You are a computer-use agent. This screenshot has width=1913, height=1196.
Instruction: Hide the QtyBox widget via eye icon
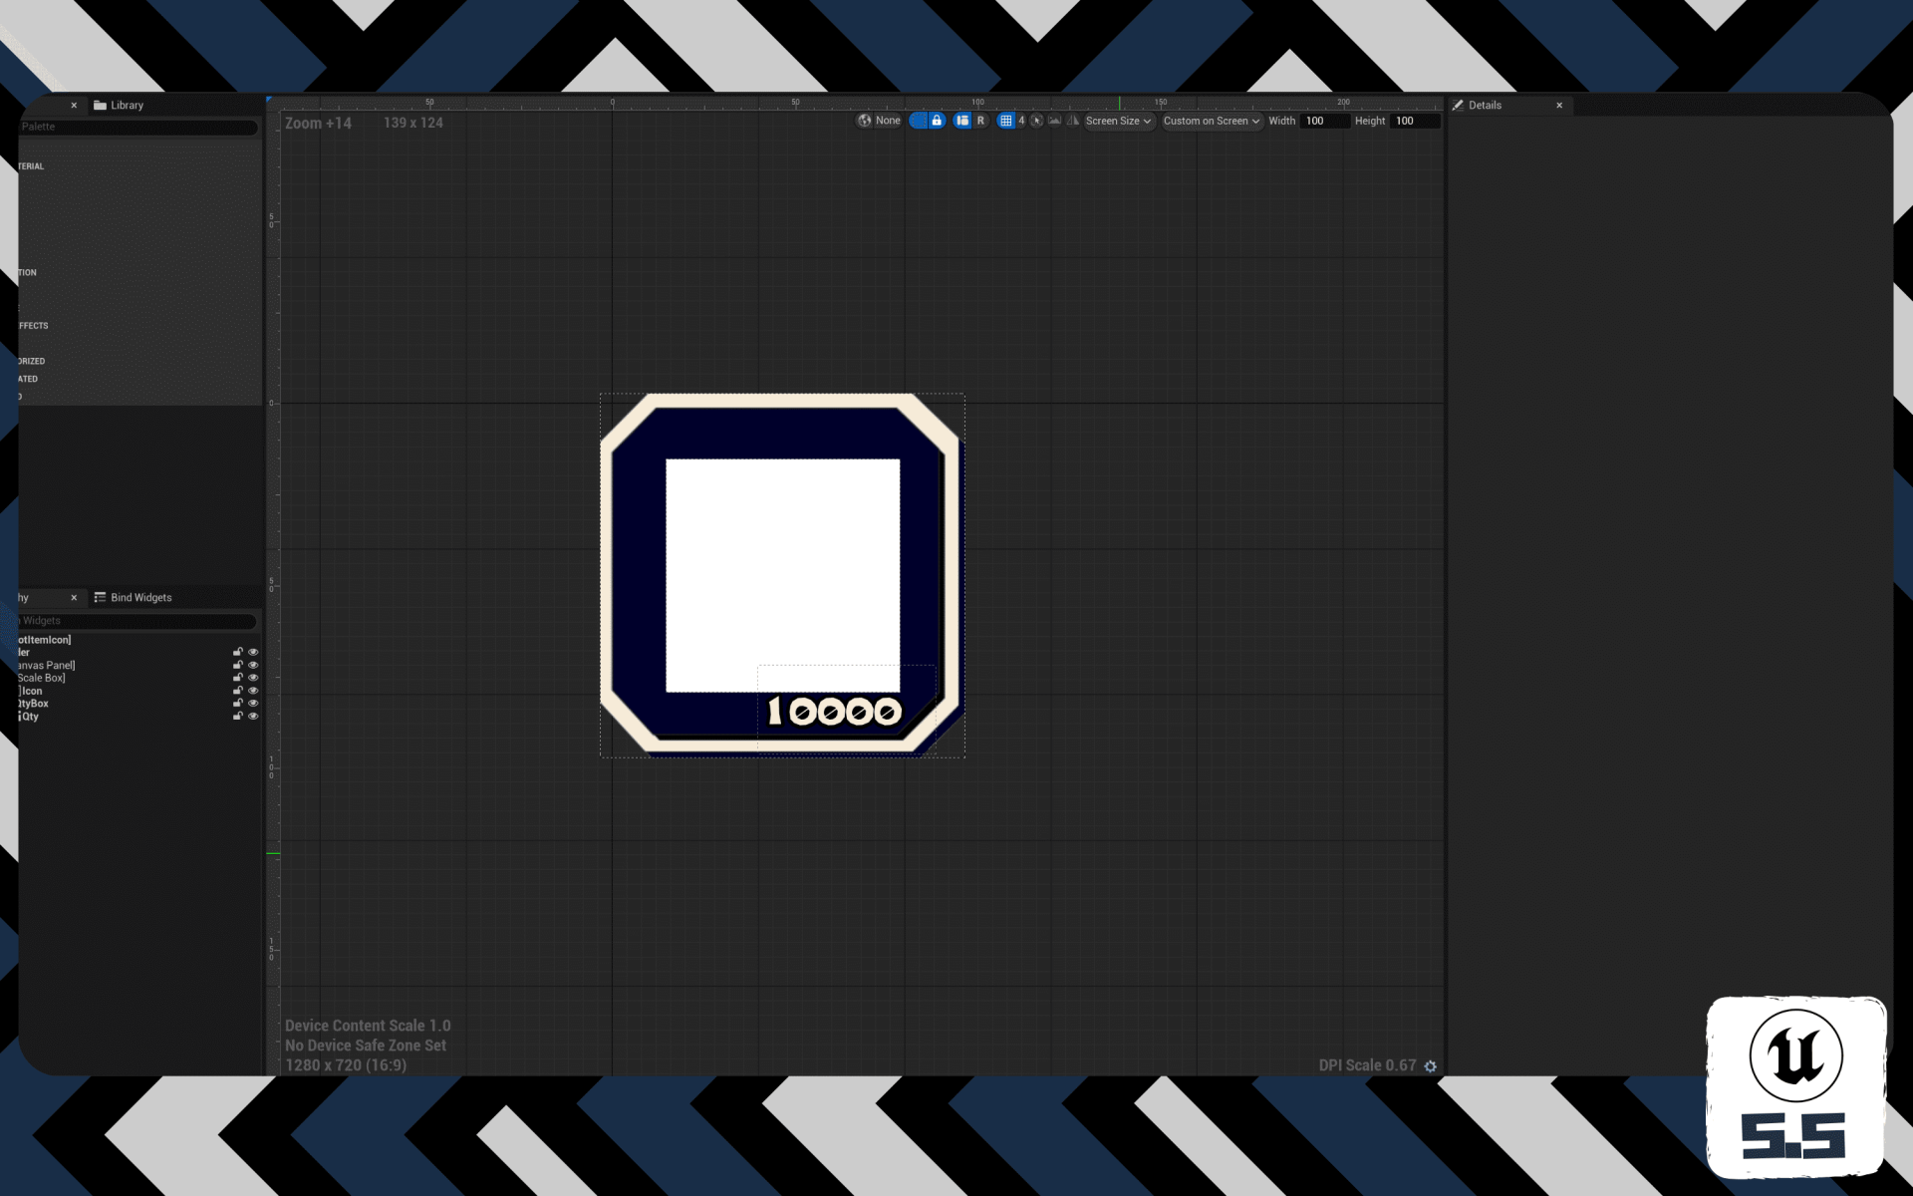[253, 704]
